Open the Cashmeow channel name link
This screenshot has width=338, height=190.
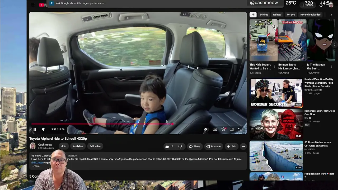click(x=45, y=145)
